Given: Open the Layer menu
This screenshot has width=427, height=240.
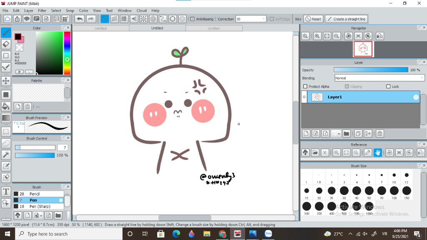Looking at the screenshot, I should point(29,10).
